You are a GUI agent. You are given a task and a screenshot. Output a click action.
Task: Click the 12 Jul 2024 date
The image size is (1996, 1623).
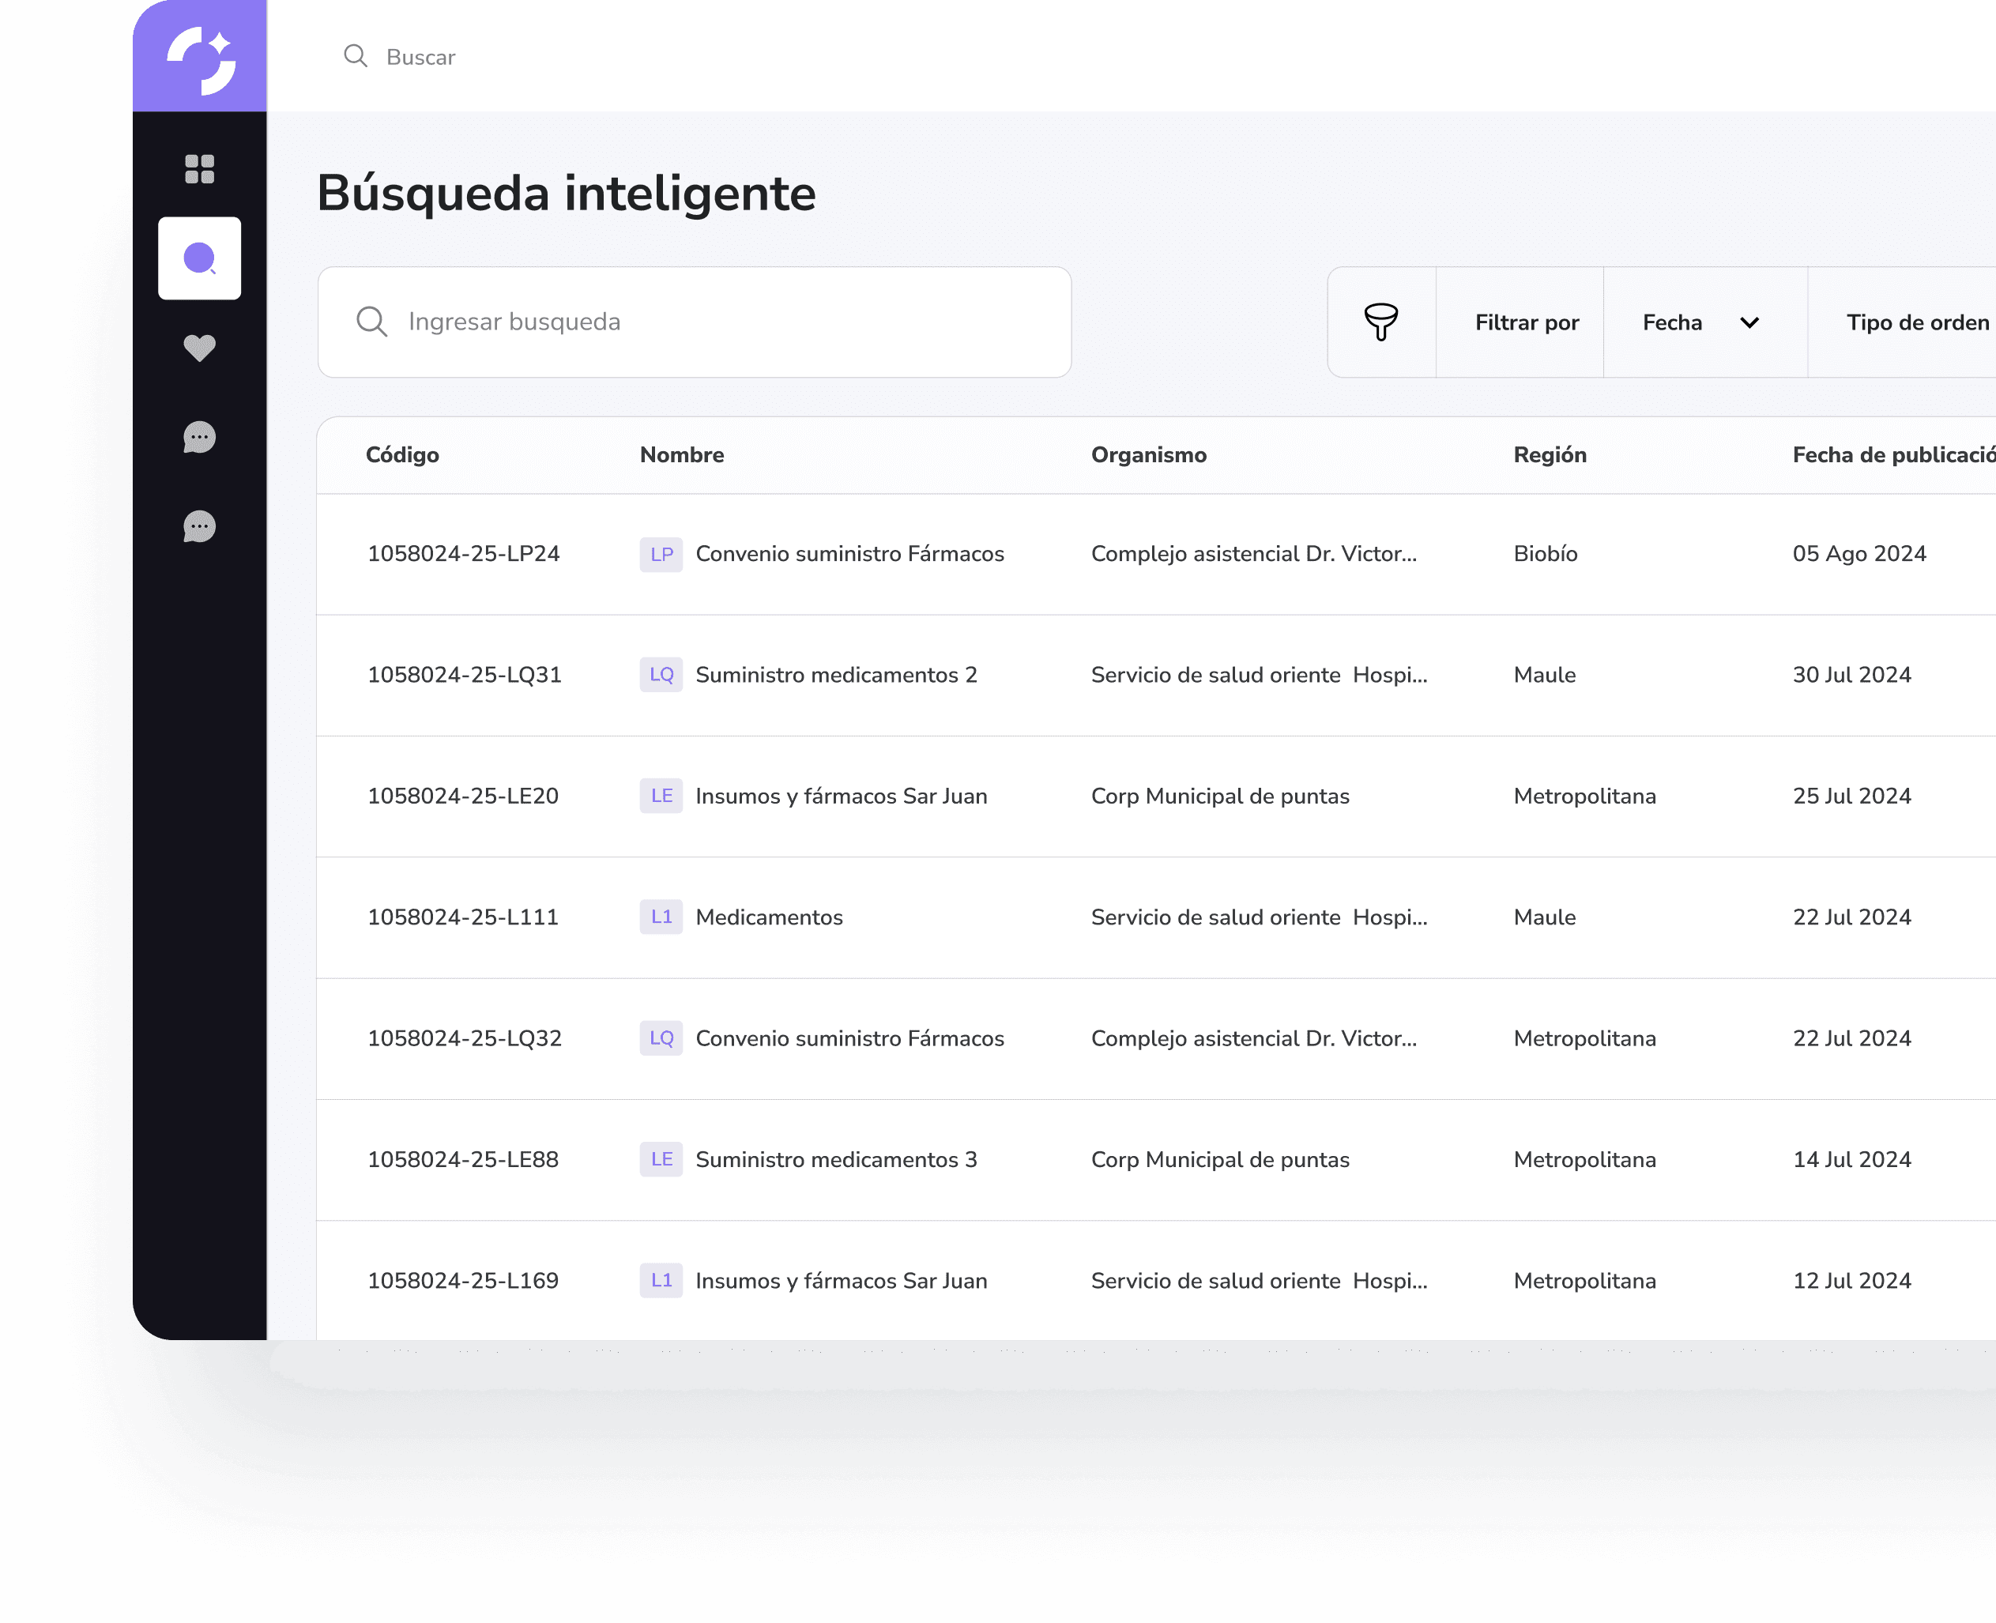pos(1851,1281)
